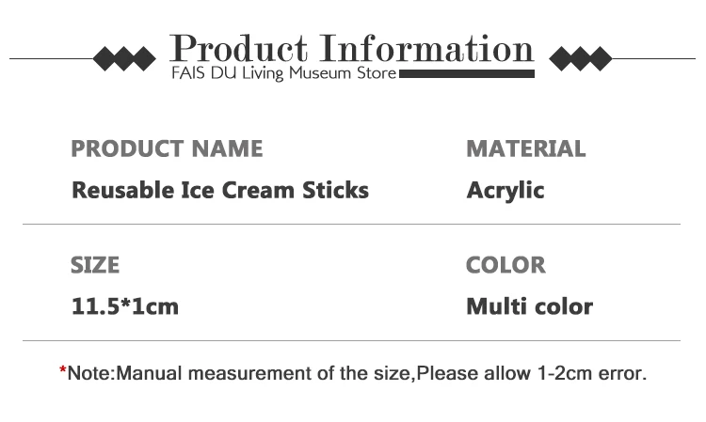Click the manual measurement note text
This screenshot has height=422, width=706.
click(358, 373)
